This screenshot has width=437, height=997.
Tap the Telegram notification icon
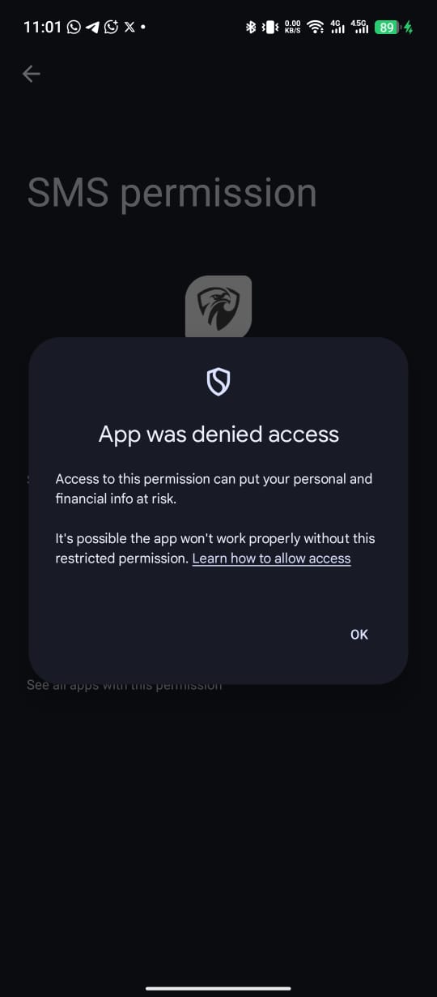92,28
